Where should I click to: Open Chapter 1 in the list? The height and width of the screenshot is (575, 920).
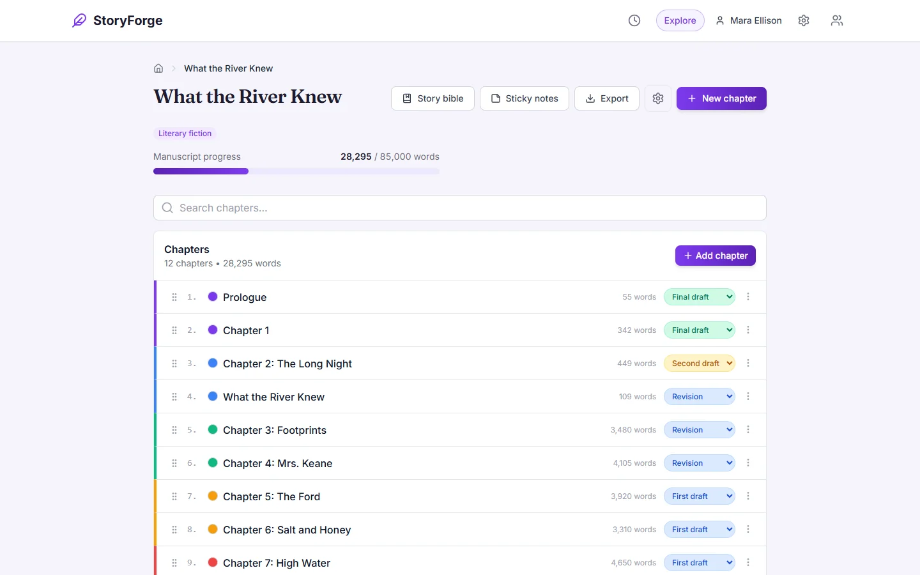point(246,330)
